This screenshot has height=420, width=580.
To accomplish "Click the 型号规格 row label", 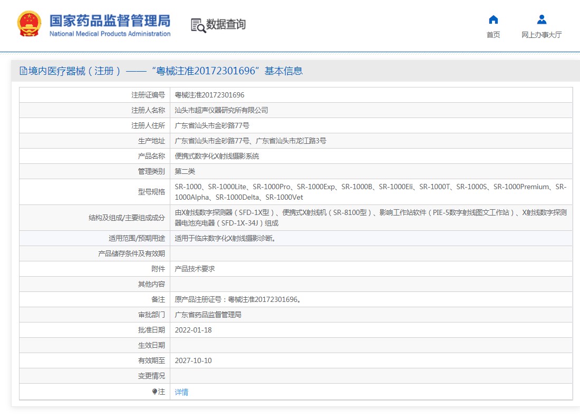I will point(151,192).
